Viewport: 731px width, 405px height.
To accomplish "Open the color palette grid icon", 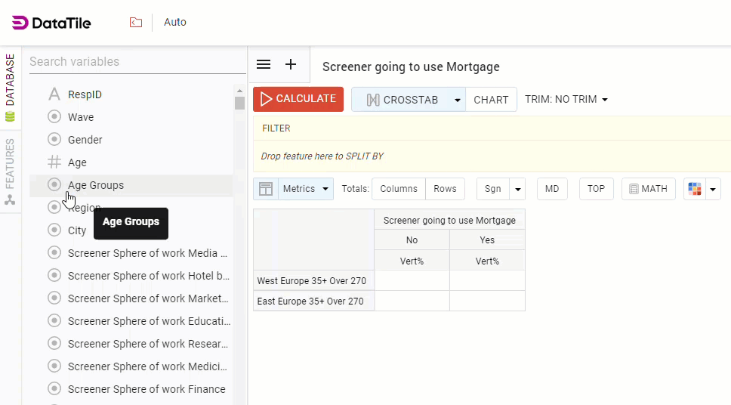I will (695, 189).
